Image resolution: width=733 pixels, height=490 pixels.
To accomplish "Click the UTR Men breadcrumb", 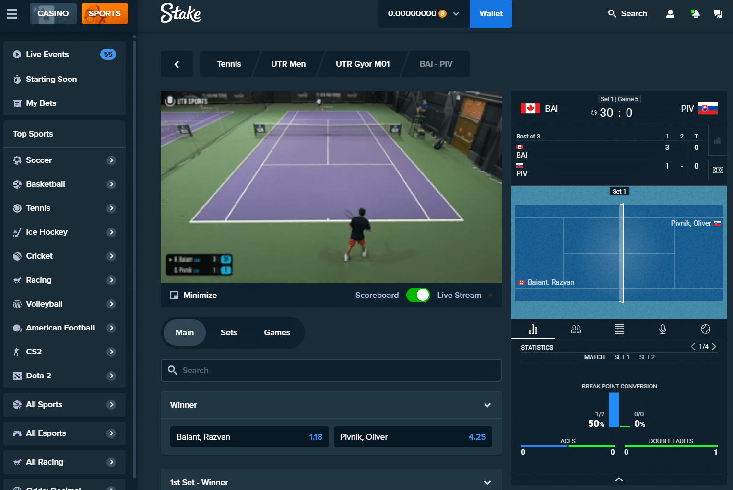I will point(288,64).
